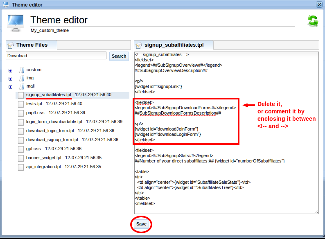Open the custom folder label
Screen dimensions: 325x239
click(x=34, y=70)
